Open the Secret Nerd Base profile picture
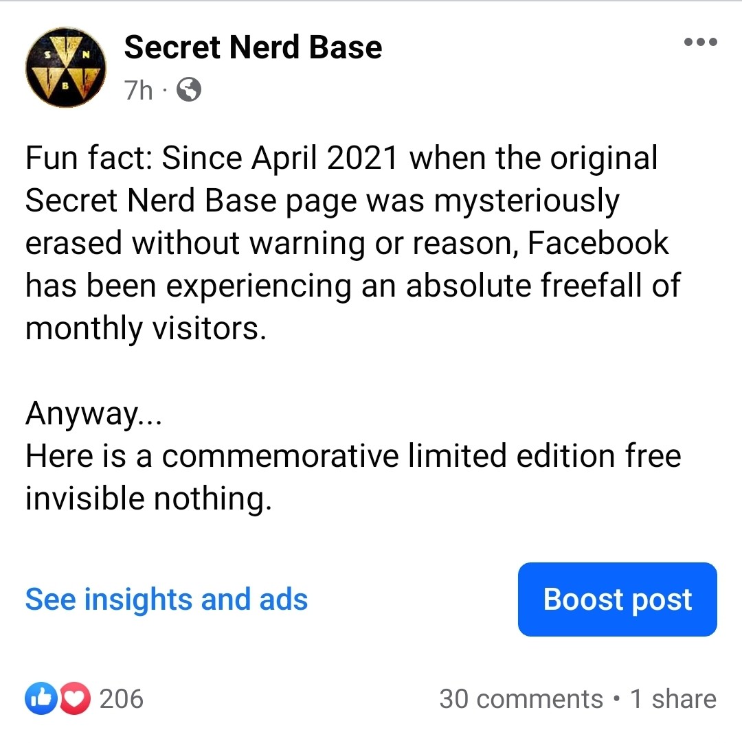The image size is (742, 743). [66, 67]
